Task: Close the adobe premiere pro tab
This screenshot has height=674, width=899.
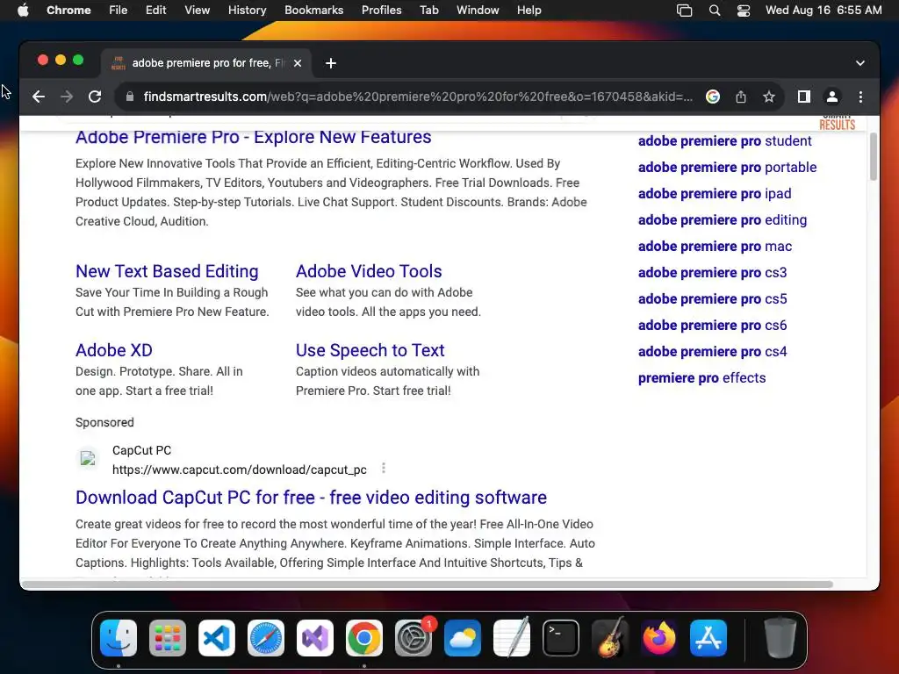Action: coord(298,63)
